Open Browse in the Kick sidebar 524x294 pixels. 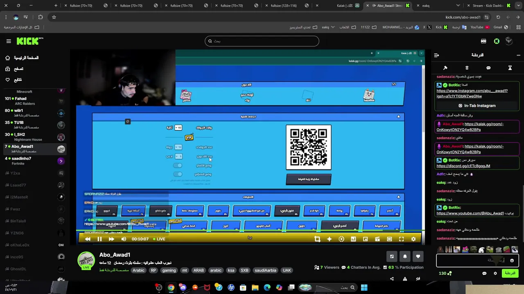coord(14,69)
